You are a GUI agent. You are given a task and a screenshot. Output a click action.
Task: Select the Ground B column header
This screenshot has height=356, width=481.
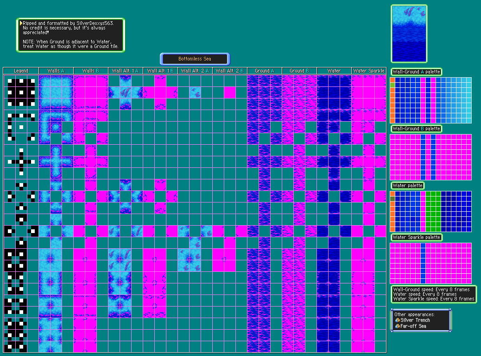tap(299, 71)
